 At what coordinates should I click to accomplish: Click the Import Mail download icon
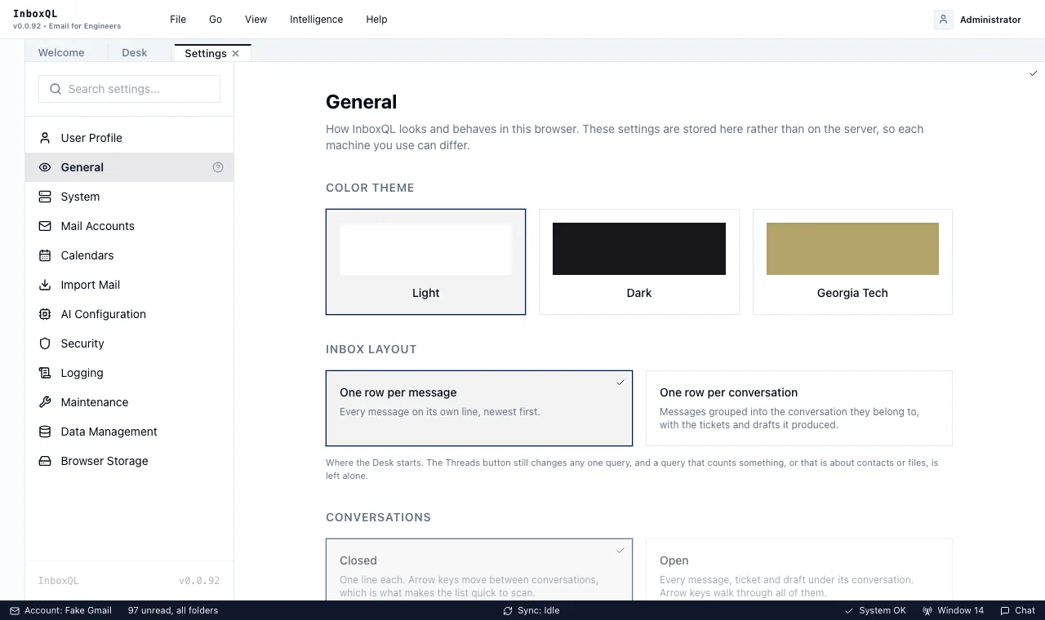[x=45, y=285]
